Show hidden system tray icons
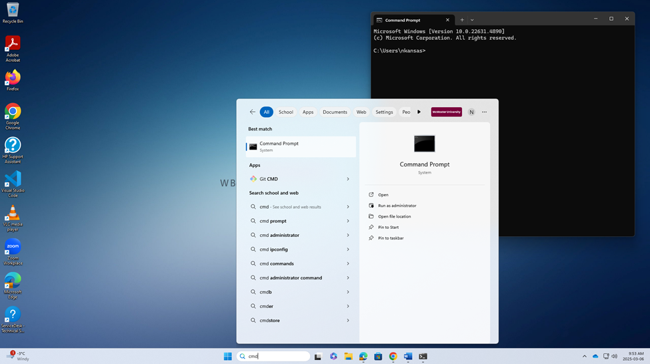This screenshot has width=650, height=364. [x=585, y=357]
